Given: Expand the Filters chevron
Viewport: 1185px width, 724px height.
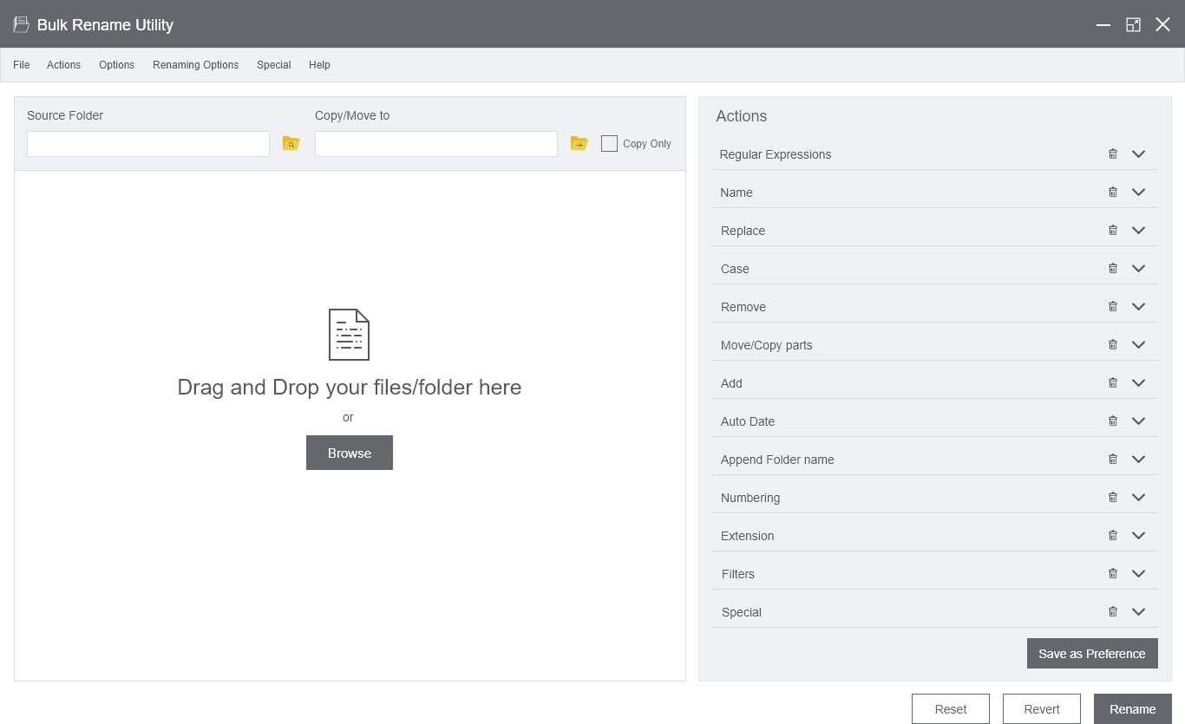Looking at the screenshot, I should coord(1139,573).
